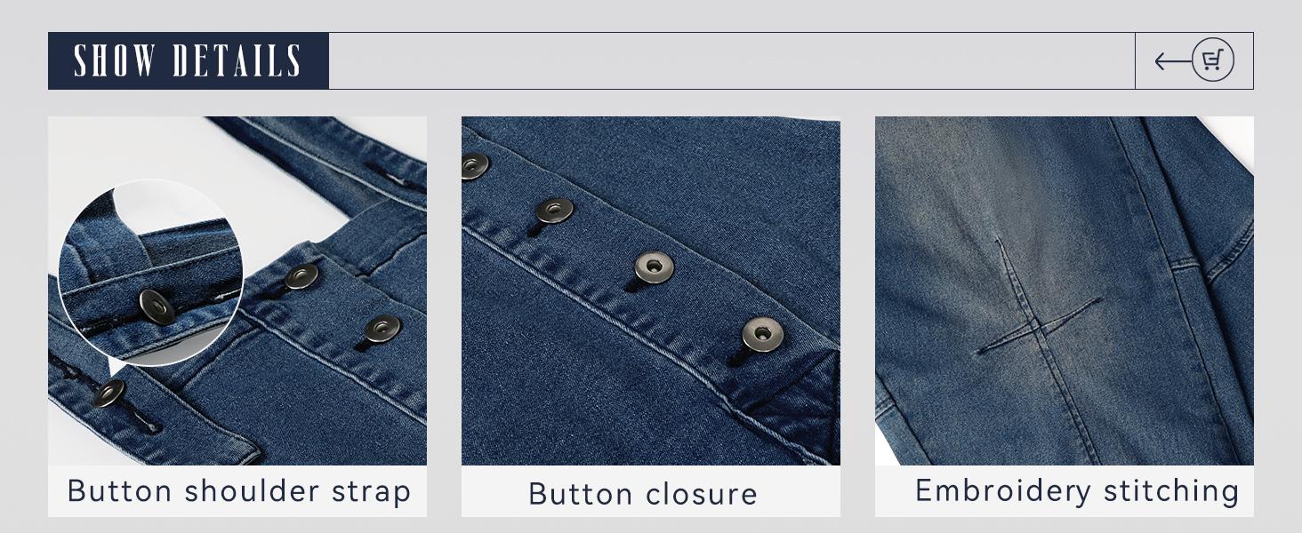Click the Button shoulder strap caption
1302x533 pixels.
(238, 491)
